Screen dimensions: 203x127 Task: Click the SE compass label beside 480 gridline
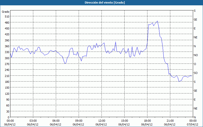click(x=195, y=20)
